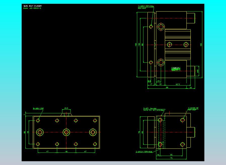Select the Counter bore ø17.5x10.8dp note
Screen dimensions: 226x165
coord(154,110)
